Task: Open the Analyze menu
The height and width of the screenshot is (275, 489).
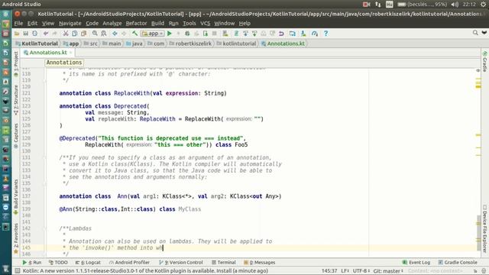Action: pos(112,24)
